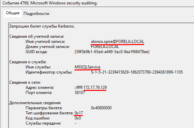Click the Имя учетной записи label
The image size is (194, 128).
pos(45,42)
